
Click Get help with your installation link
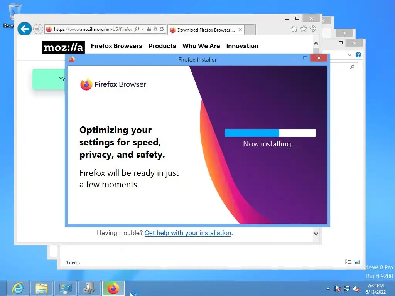point(188,233)
